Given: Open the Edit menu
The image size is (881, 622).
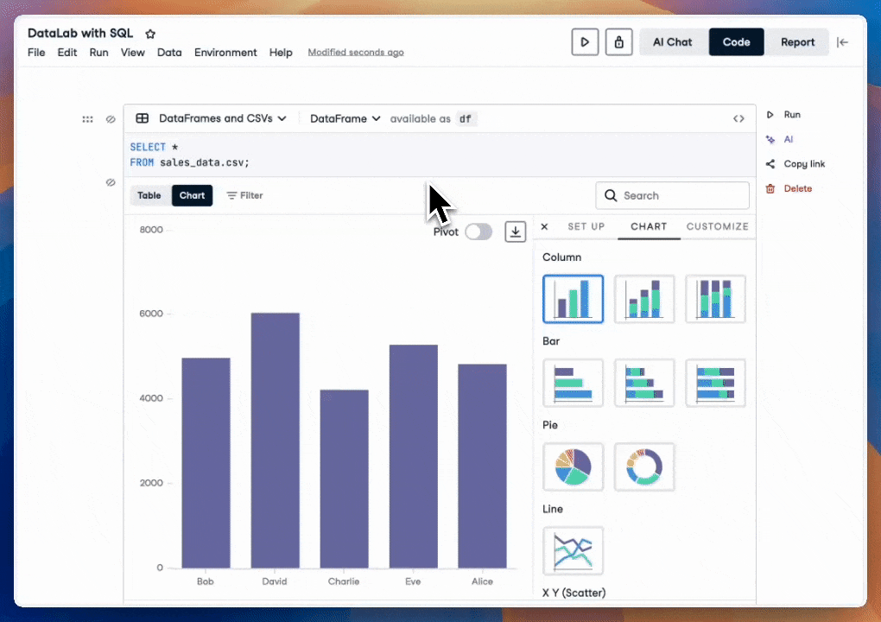Looking at the screenshot, I should (67, 52).
